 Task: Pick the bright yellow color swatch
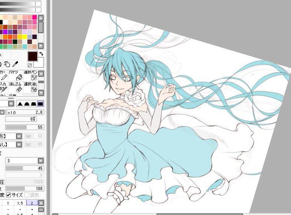(25, 37)
